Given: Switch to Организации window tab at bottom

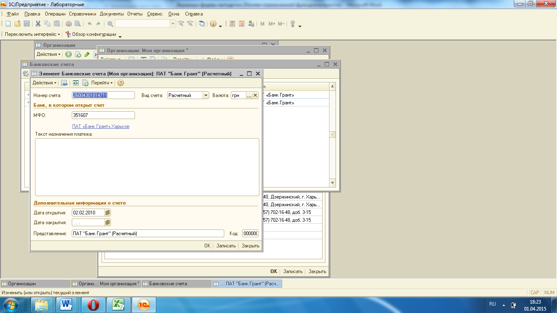Looking at the screenshot, I should (35, 283).
